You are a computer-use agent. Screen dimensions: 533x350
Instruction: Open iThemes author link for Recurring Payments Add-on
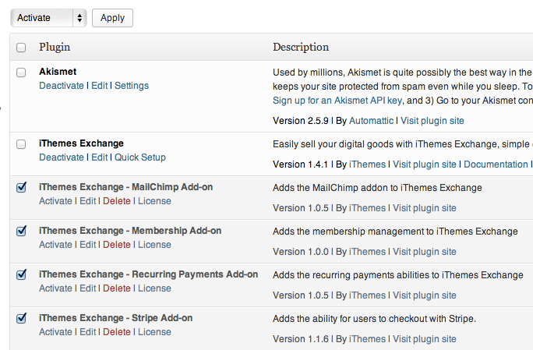click(x=368, y=295)
